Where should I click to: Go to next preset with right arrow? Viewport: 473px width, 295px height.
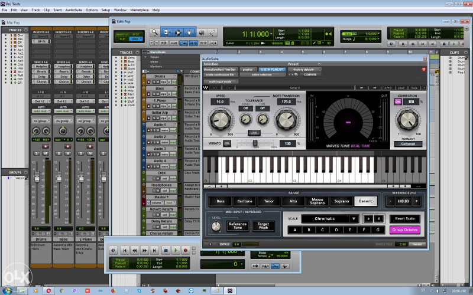(375, 88)
